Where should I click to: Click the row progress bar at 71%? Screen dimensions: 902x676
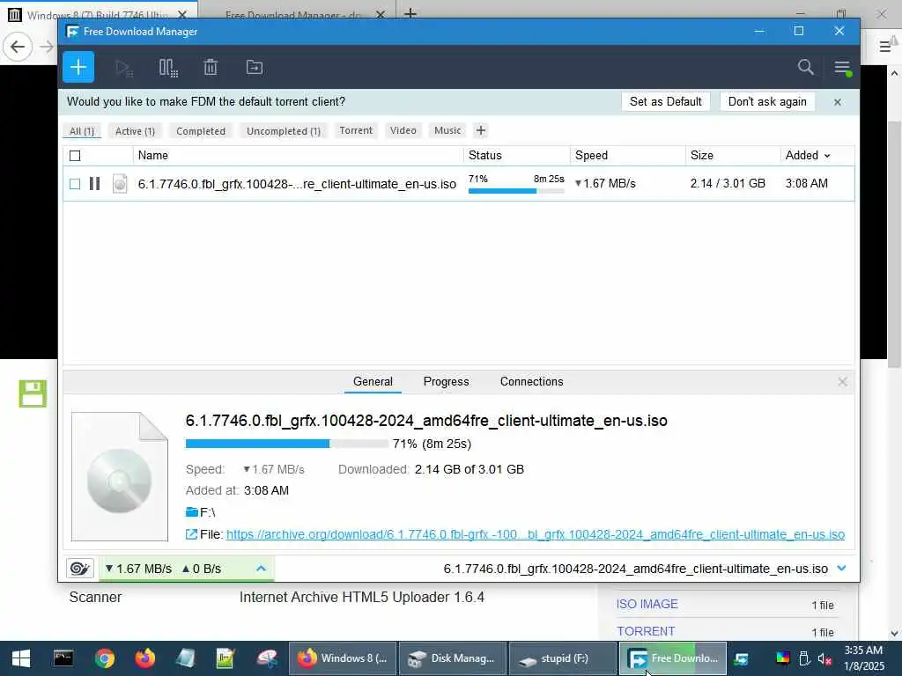click(x=516, y=191)
